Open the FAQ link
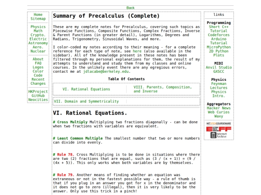The width and height of the screenshot is (261, 195). pyautogui.click(x=38, y=63)
